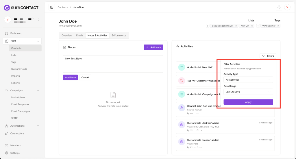Apply the activity filters
Viewport: 296px width, 159px height.
pyautogui.click(x=248, y=102)
